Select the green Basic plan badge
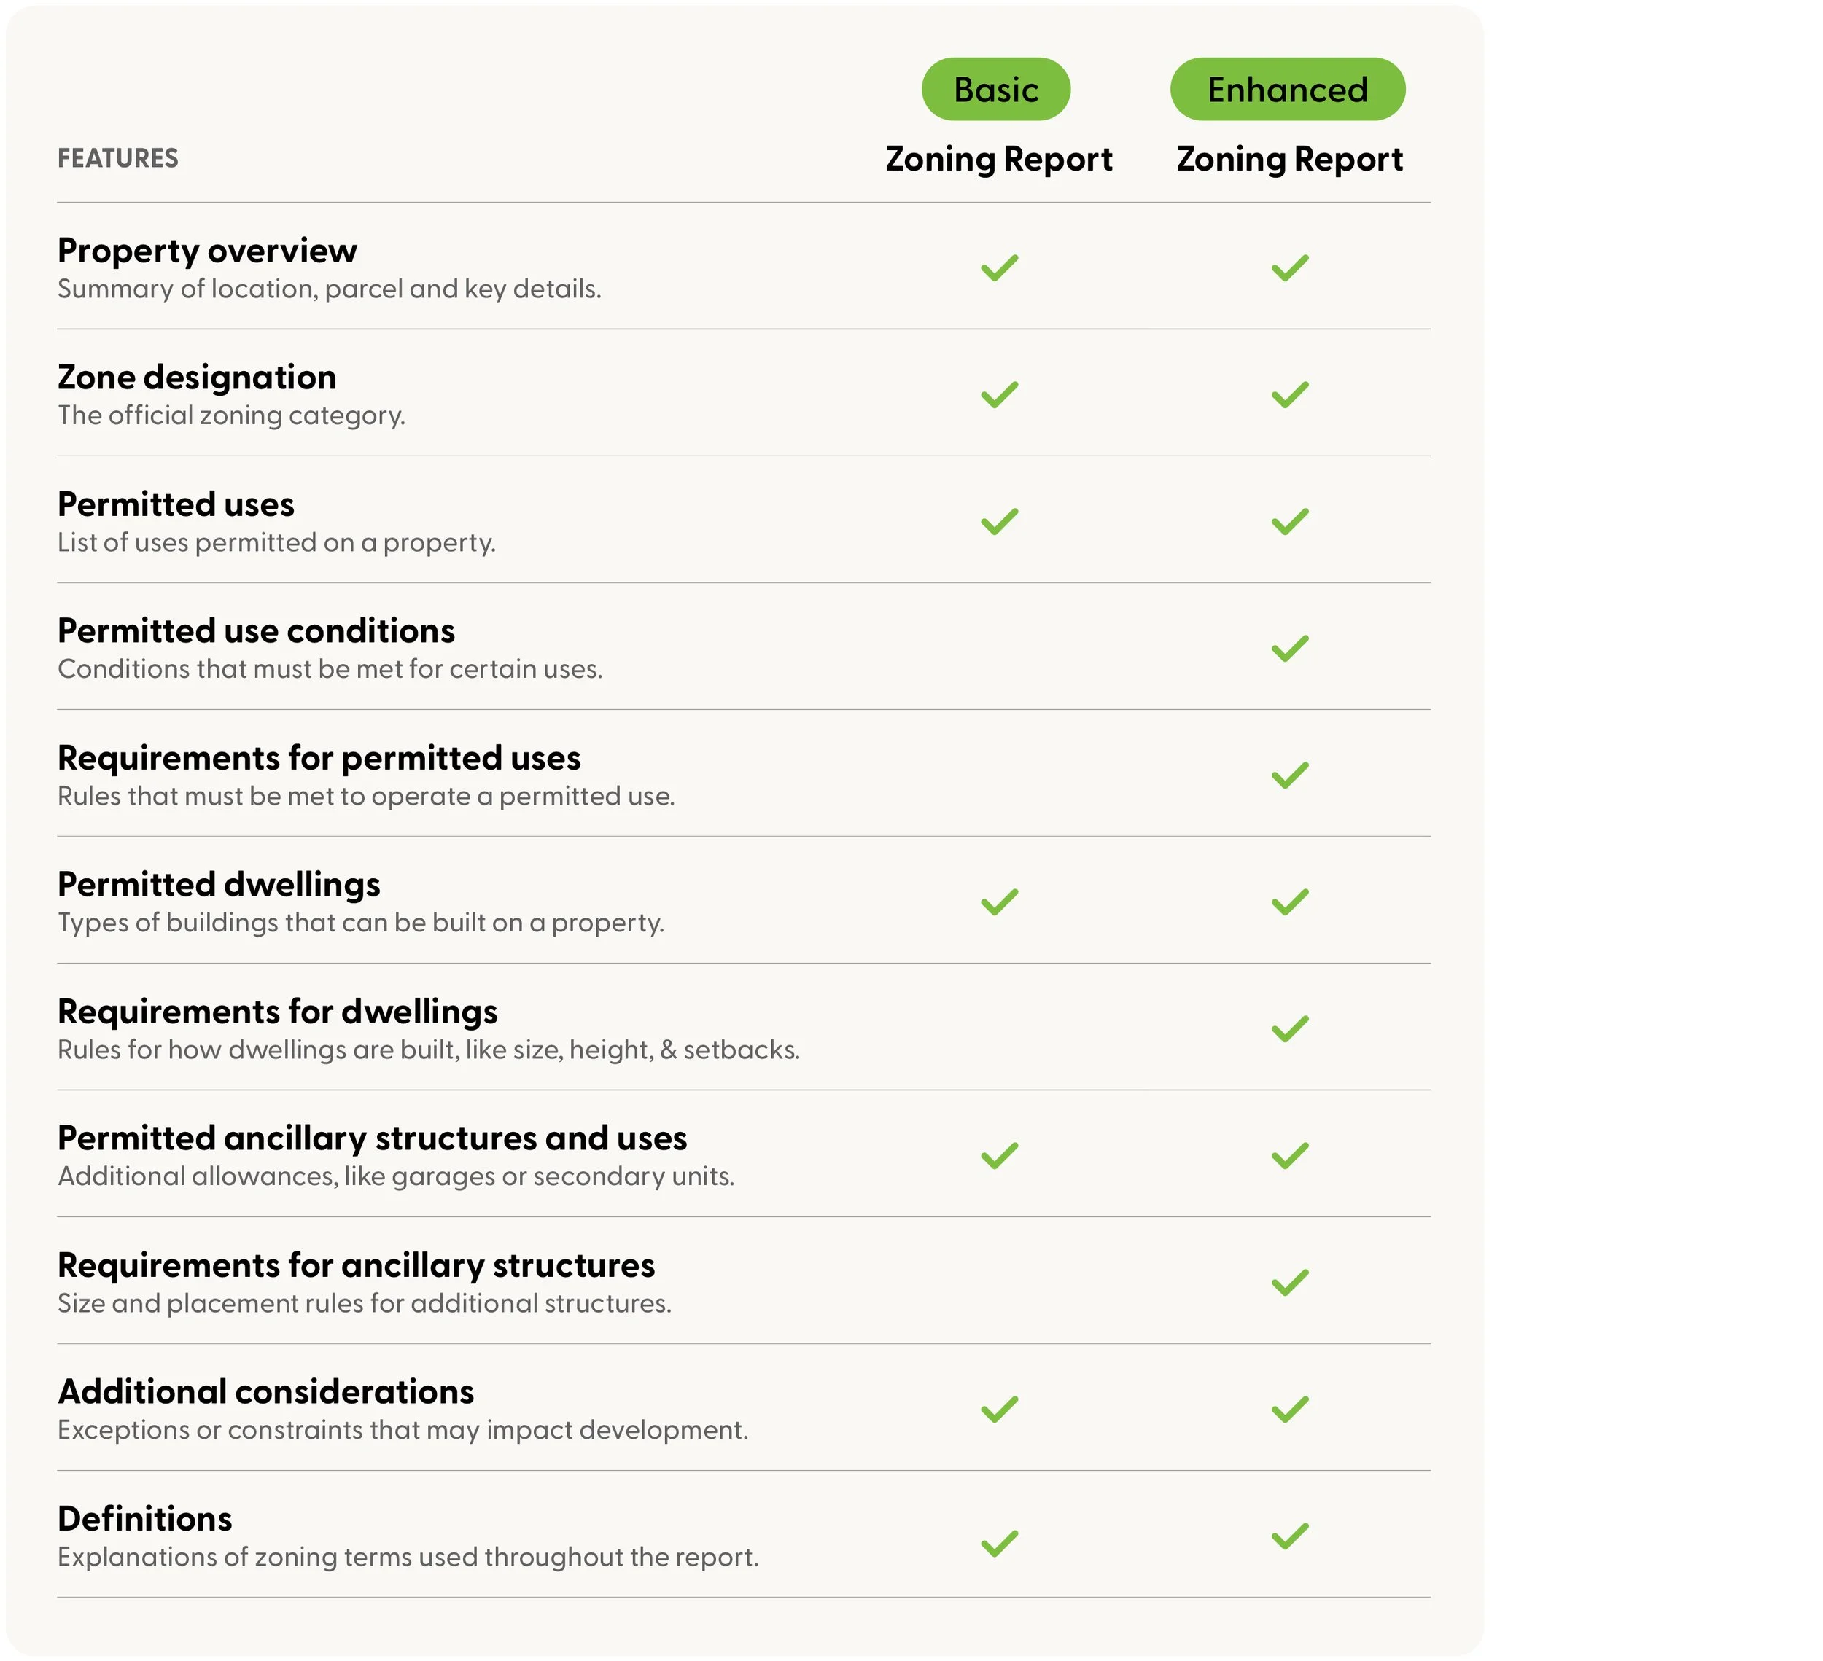The width and height of the screenshot is (1823, 1661). pos(995,90)
